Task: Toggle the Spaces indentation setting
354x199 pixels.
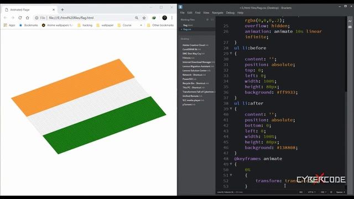Action: pyautogui.click(x=341, y=192)
